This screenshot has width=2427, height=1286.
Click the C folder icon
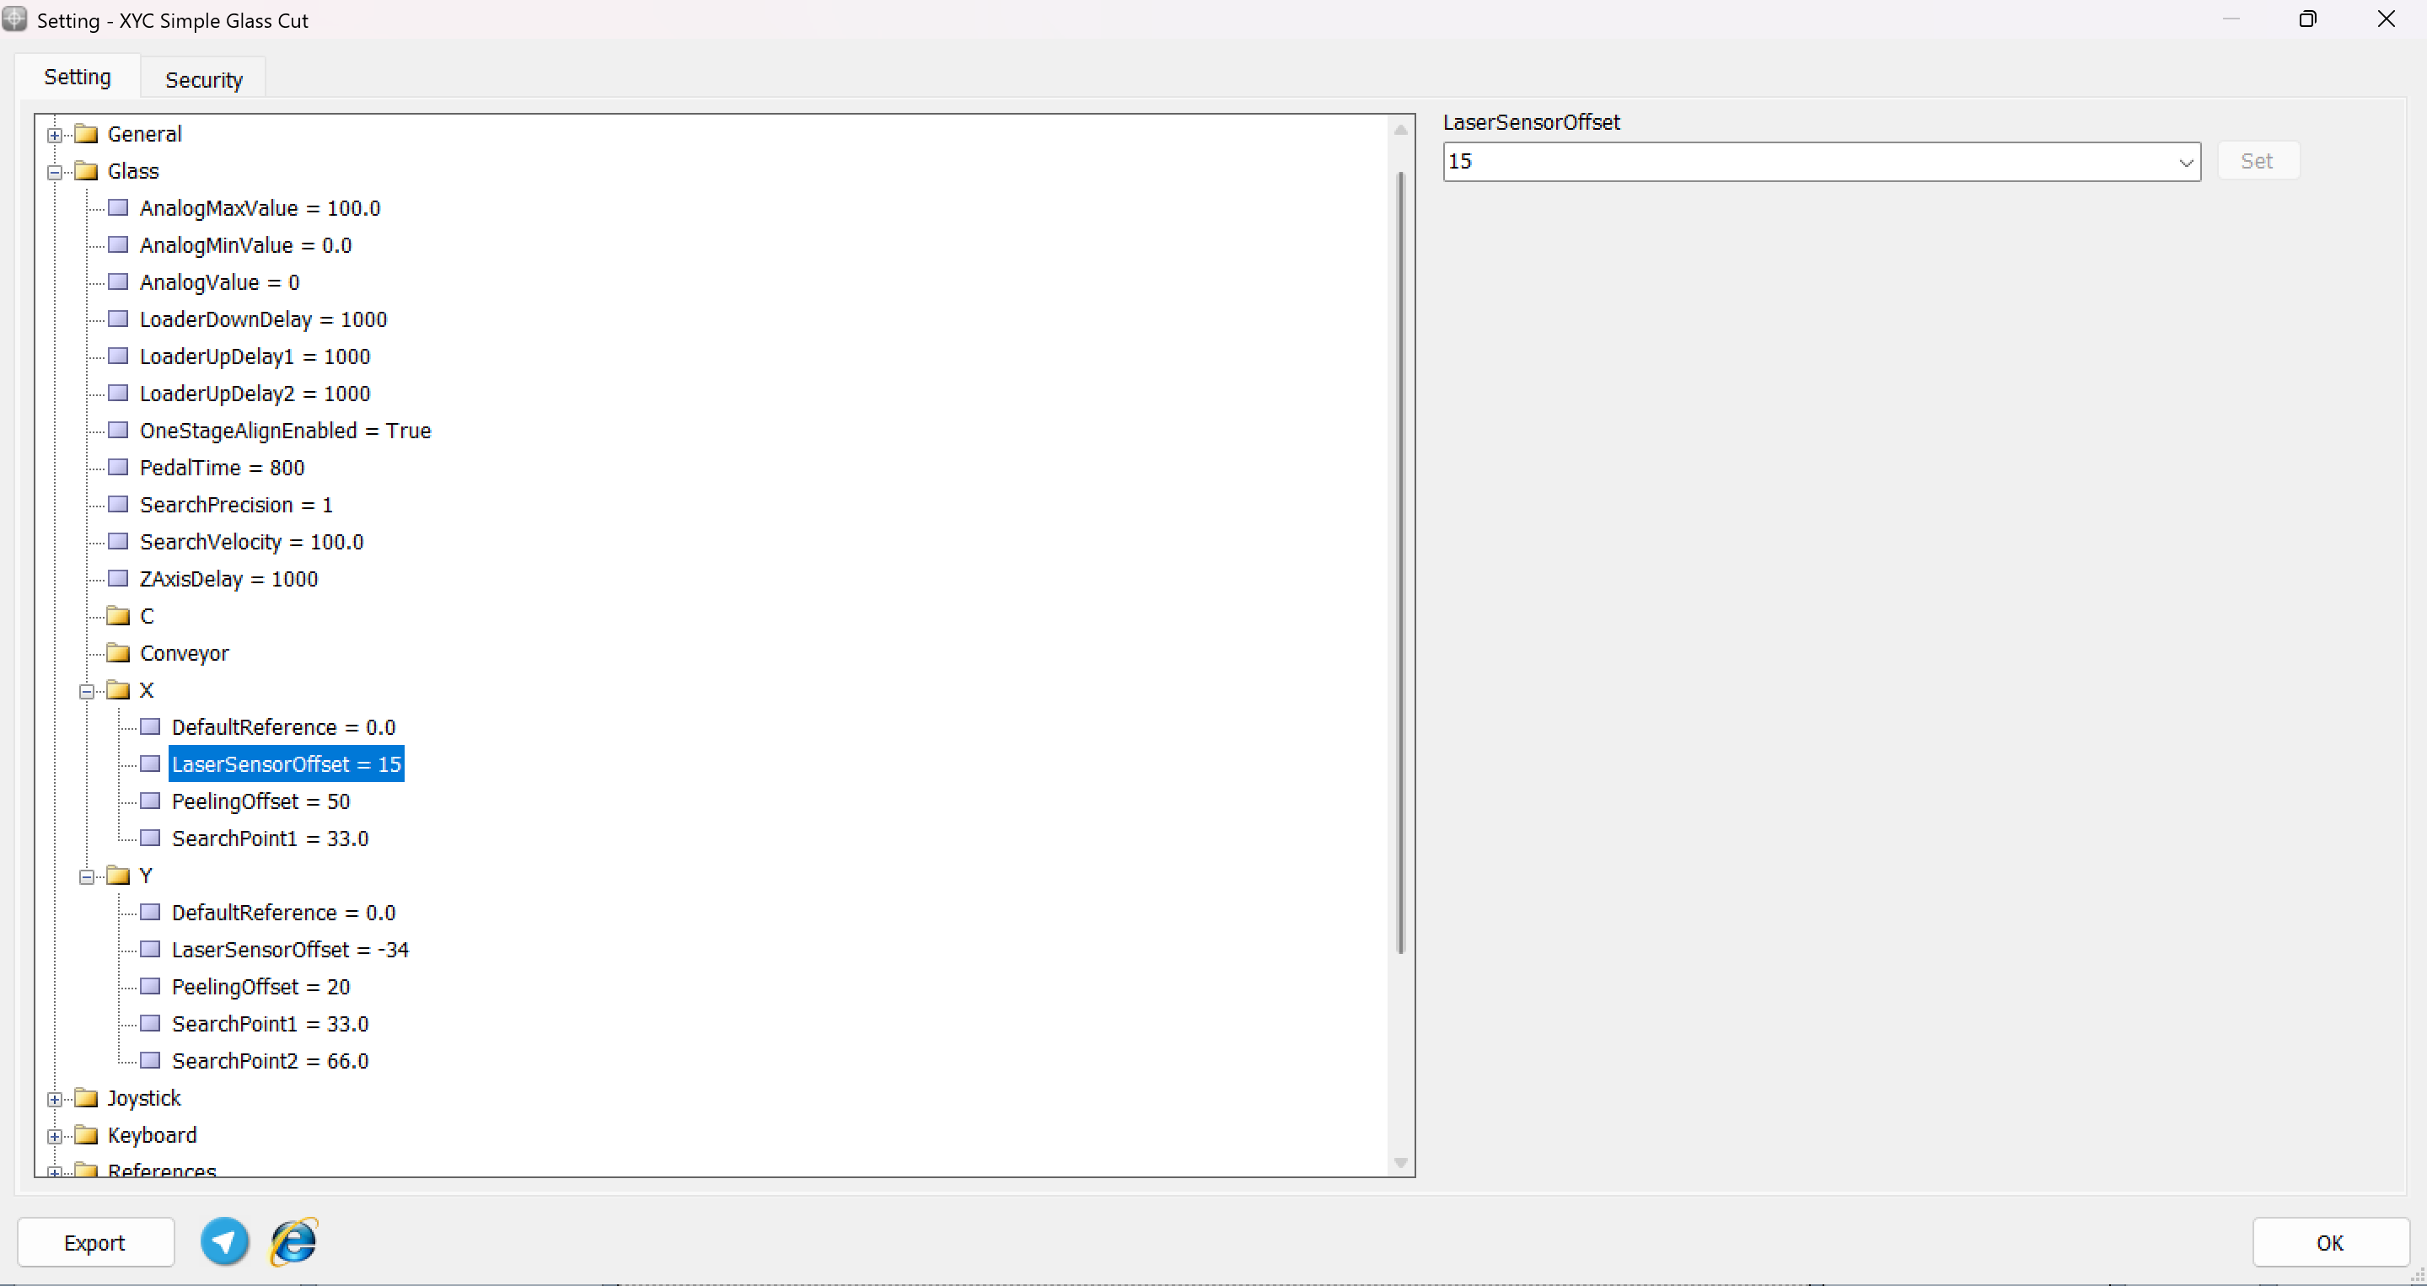point(118,616)
